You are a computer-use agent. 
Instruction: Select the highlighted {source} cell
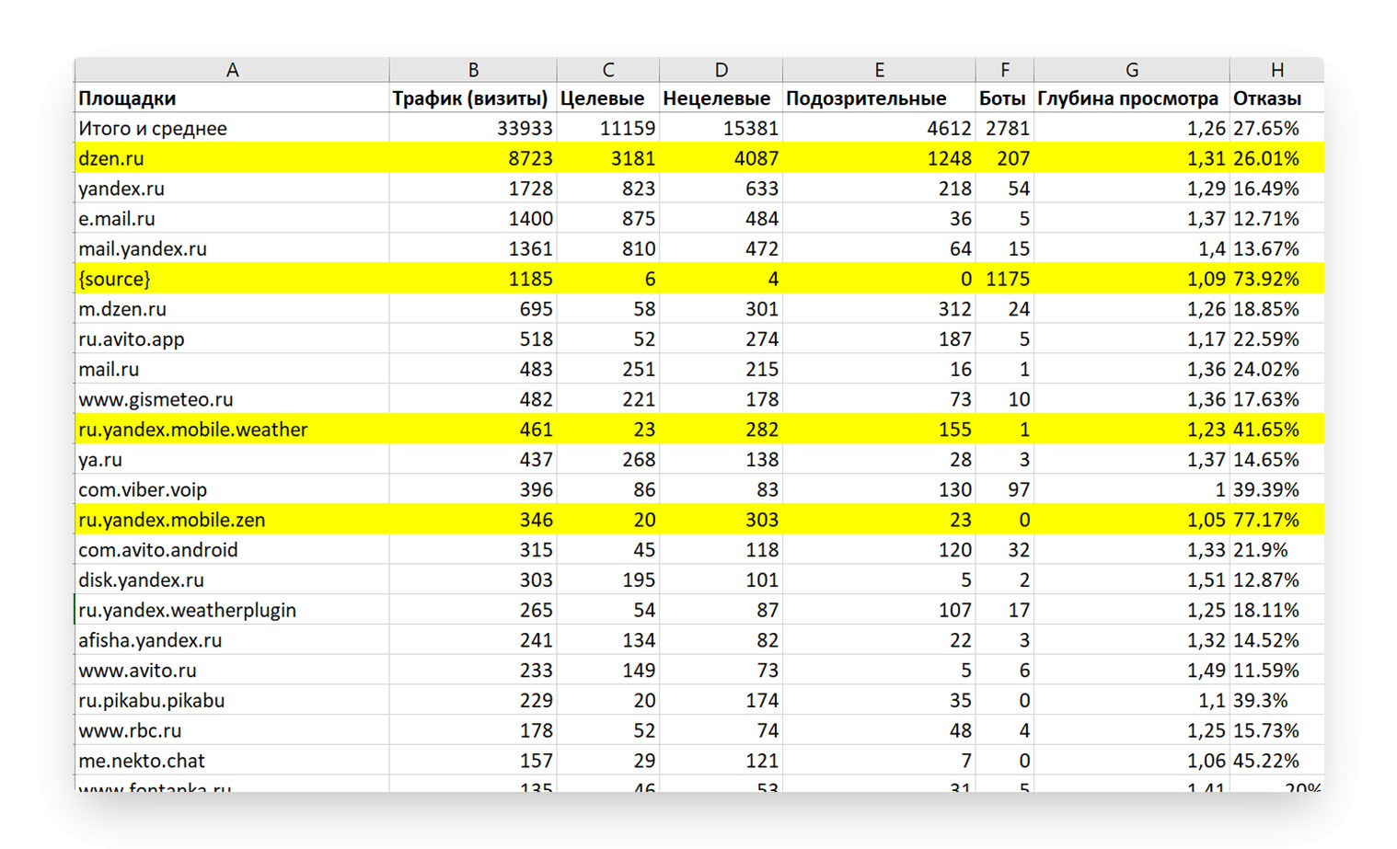(x=232, y=279)
